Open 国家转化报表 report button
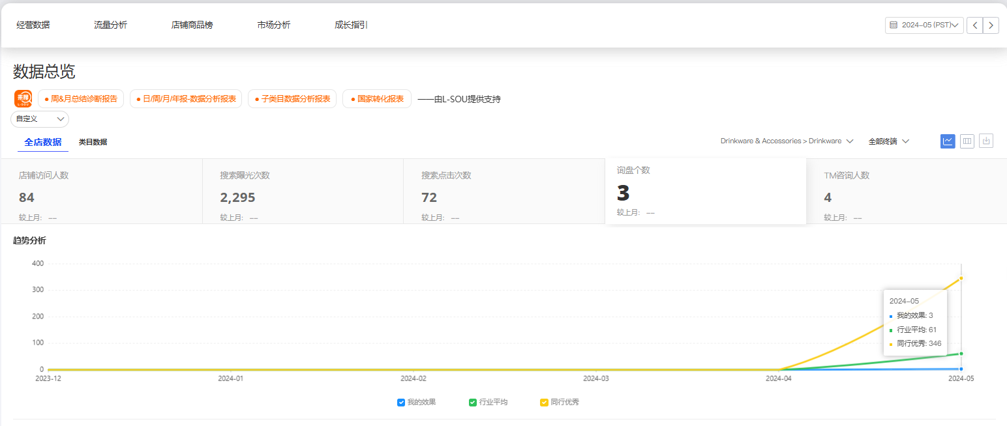The width and height of the screenshot is (1007, 426). (377, 99)
